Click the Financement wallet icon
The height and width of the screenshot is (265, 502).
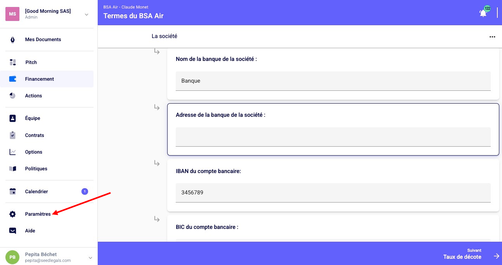(13, 79)
